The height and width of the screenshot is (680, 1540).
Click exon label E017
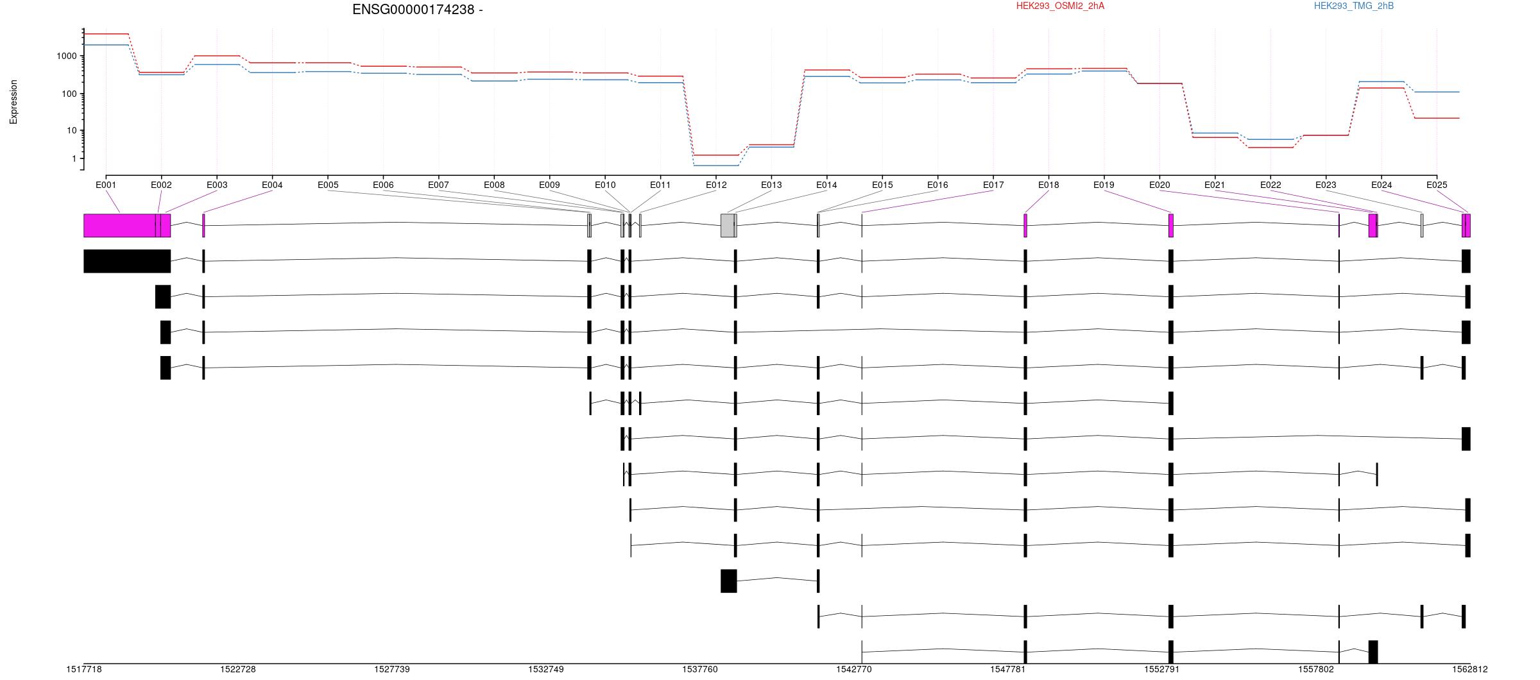[993, 185]
